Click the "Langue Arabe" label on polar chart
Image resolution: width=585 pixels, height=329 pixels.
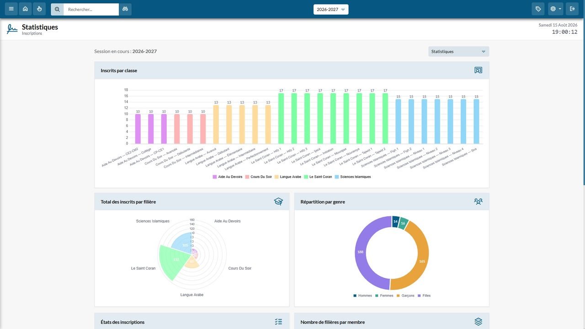click(x=192, y=295)
